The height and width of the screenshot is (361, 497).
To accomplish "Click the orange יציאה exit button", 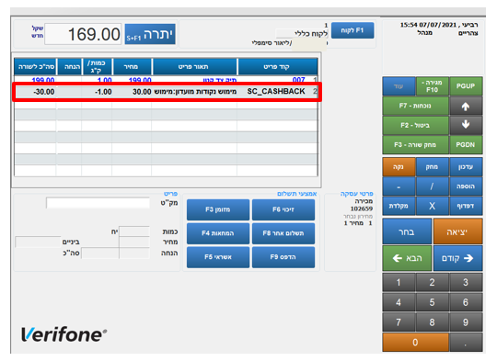I will coord(457,231).
